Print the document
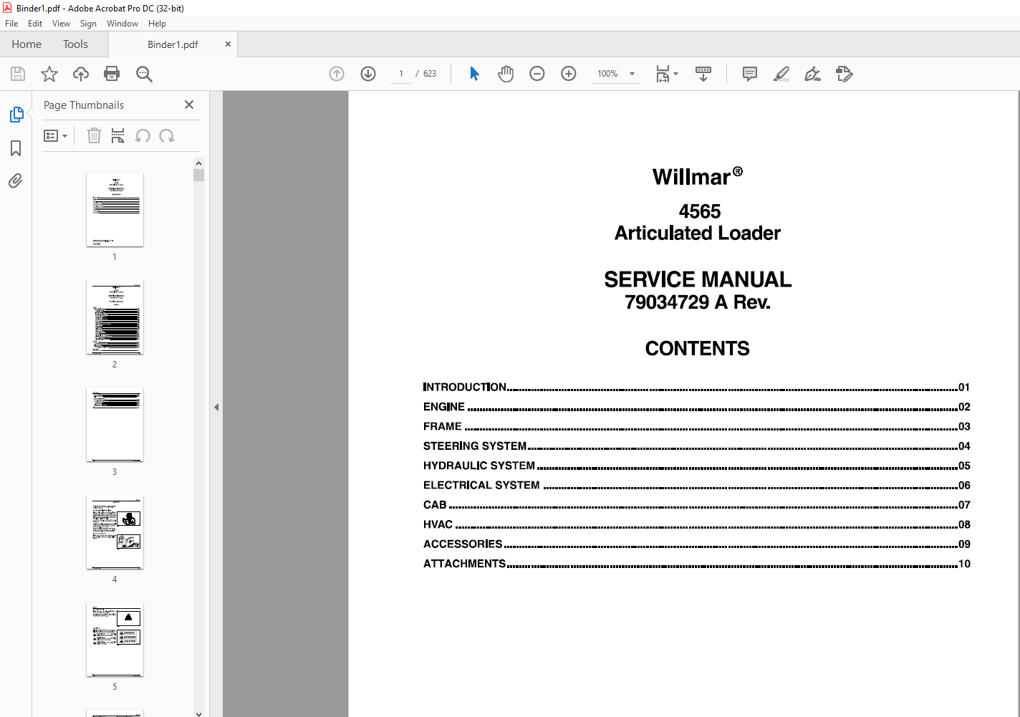1020x717 pixels. (112, 74)
